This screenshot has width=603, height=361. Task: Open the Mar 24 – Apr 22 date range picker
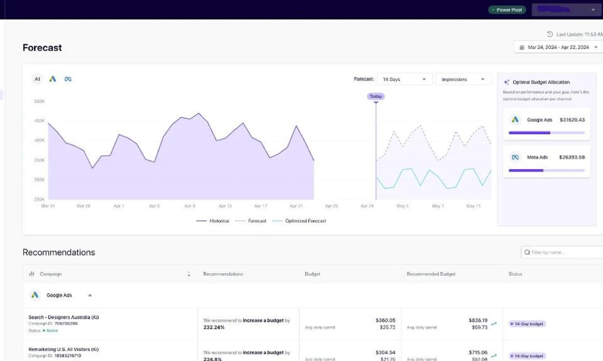[559, 47]
